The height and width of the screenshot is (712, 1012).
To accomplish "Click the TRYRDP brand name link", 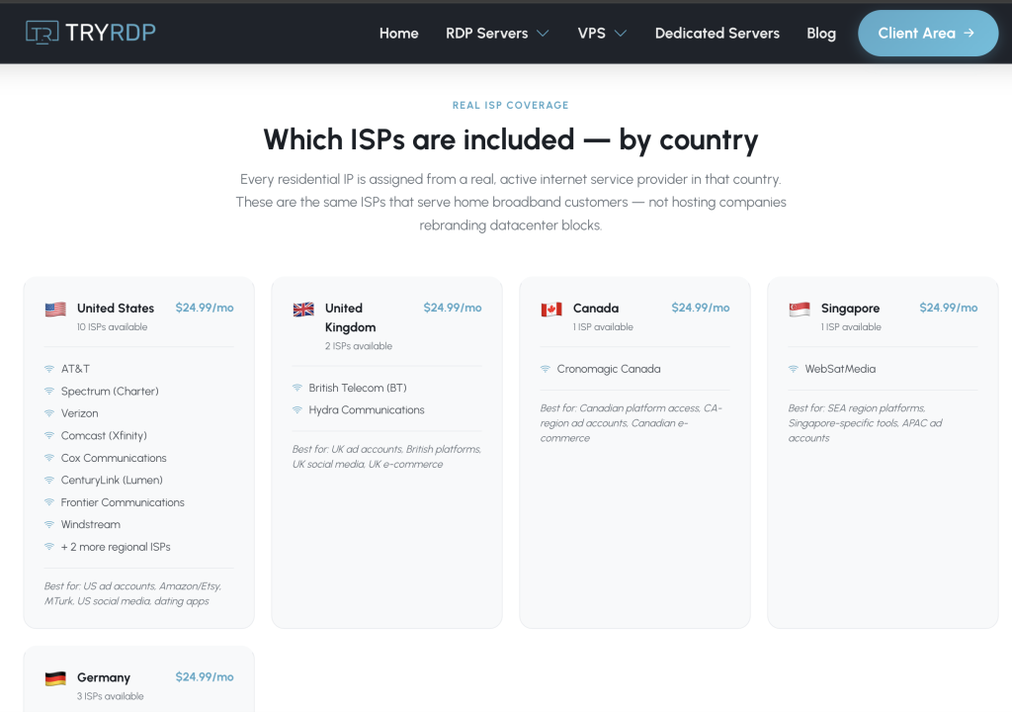I will click(111, 33).
